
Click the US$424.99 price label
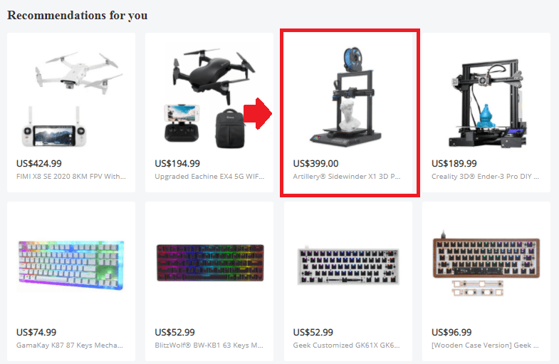[39, 164]
